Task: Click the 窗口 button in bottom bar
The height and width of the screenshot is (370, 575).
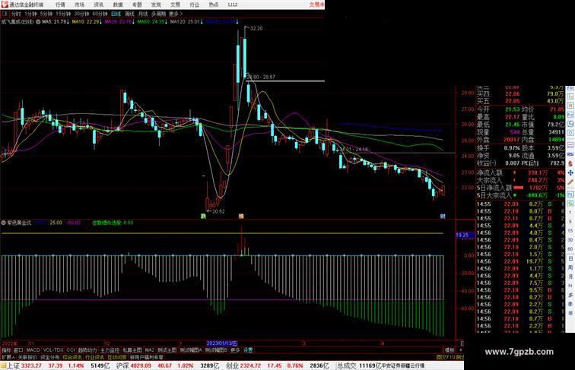Action: 18,350
